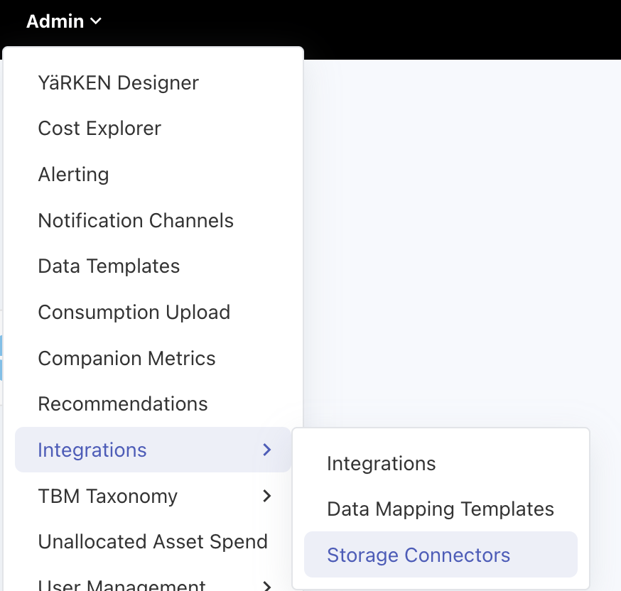The width and height of the screenshot is (621, 591).
Task: Click the arrow beside Integrations parent item
Action: pyautogui.click(x=267, y=450)
